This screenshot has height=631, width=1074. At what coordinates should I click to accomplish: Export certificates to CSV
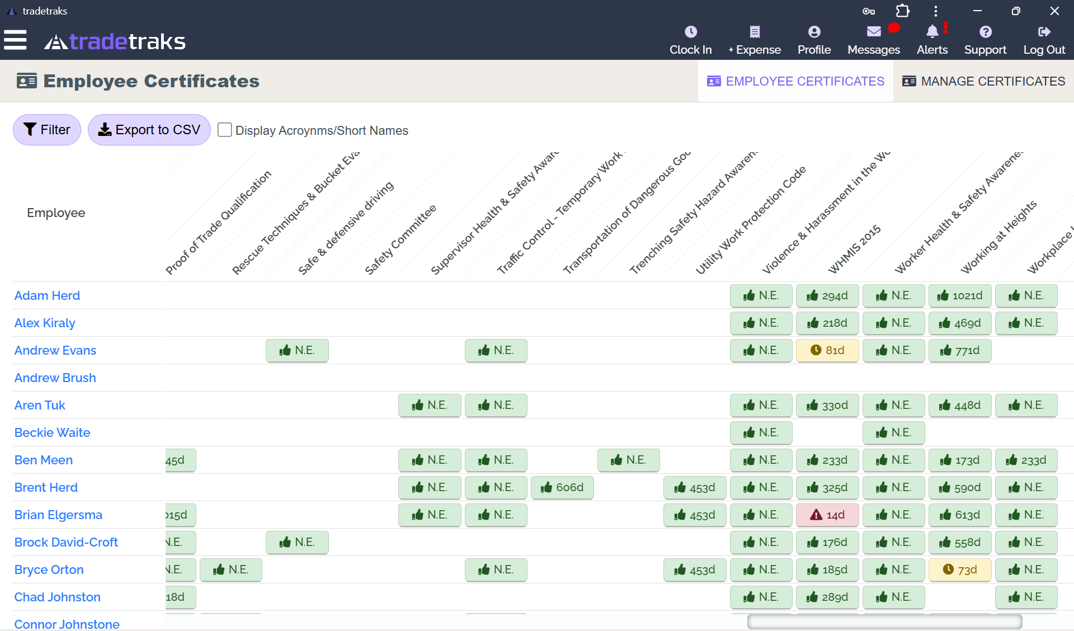tap(149, 130)
